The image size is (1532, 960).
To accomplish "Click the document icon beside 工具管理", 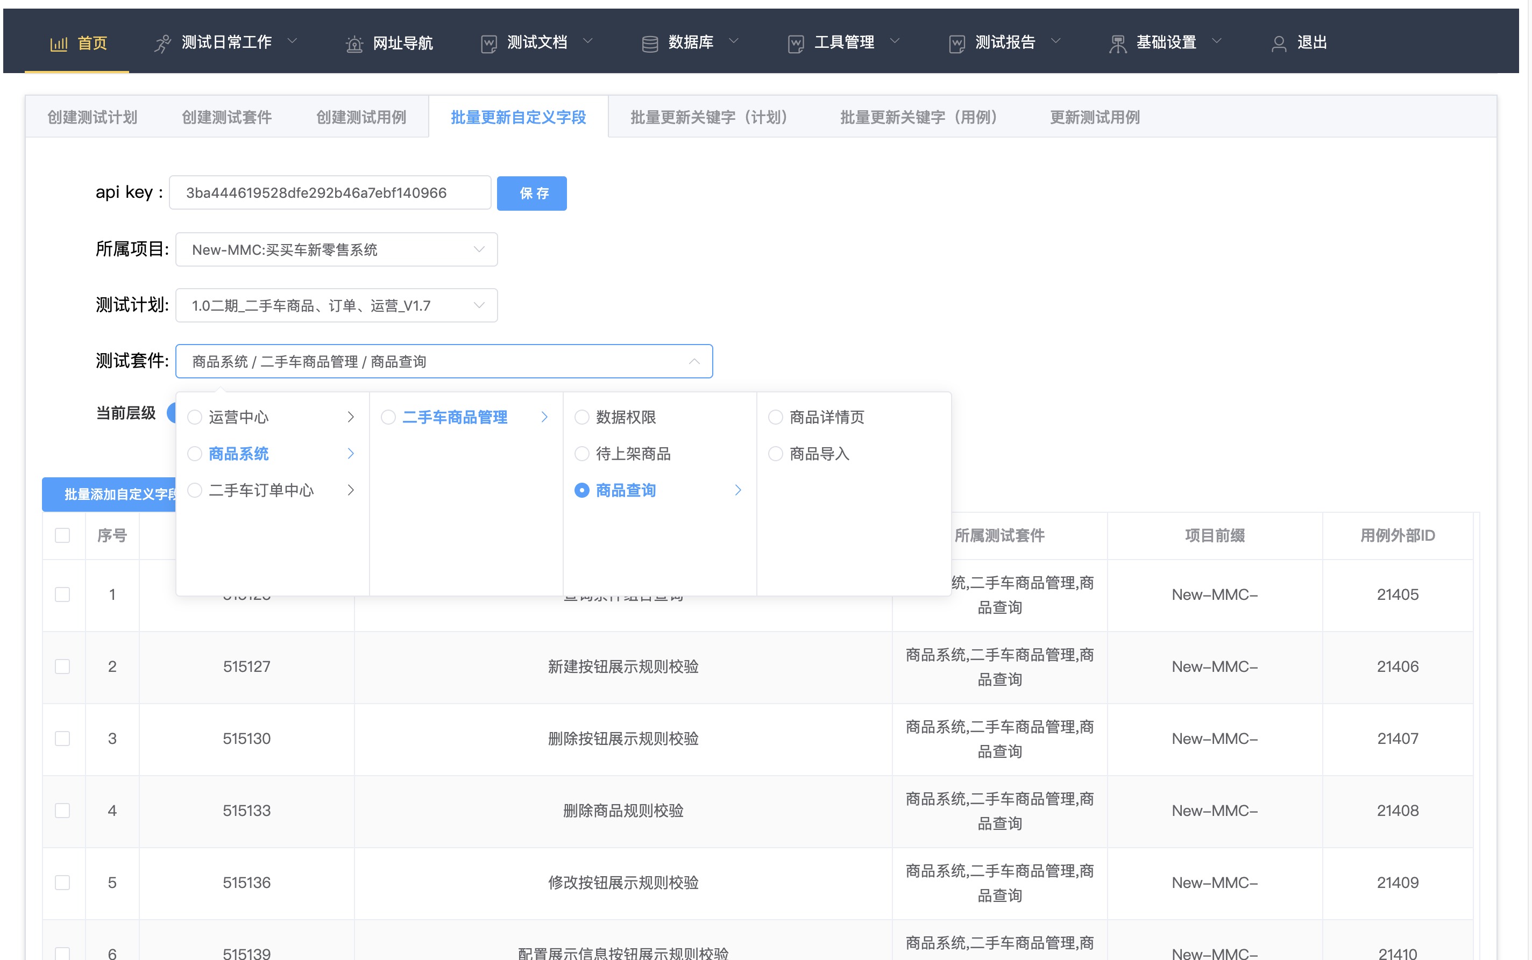I will pos(796,44).
